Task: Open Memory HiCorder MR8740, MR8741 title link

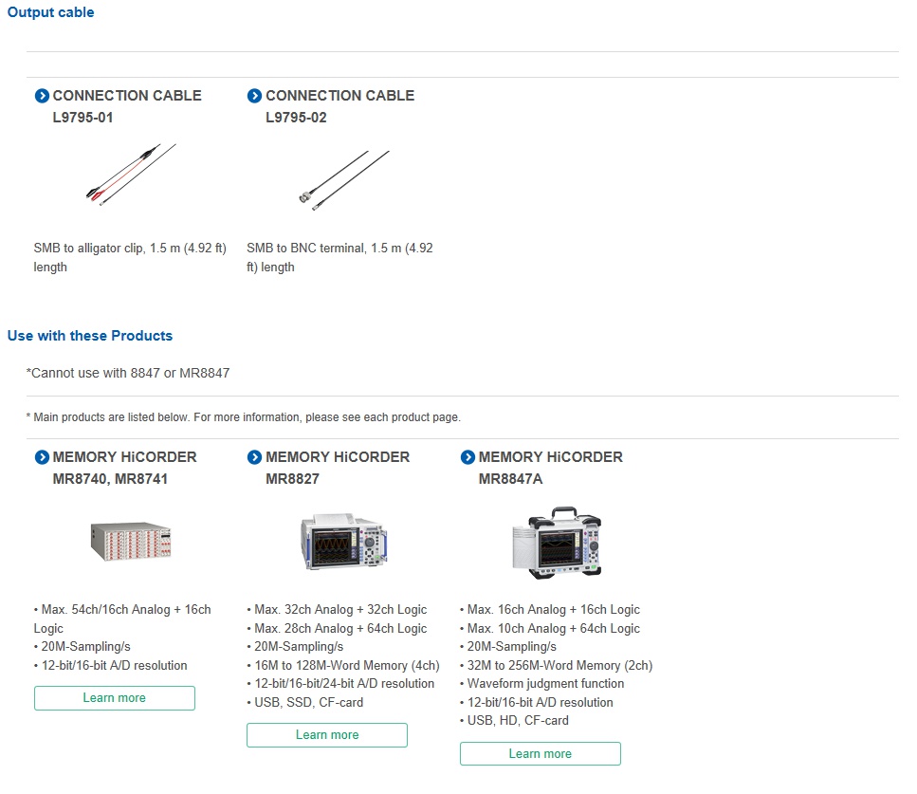Action: pyautogui.click(x=124, y=468)
